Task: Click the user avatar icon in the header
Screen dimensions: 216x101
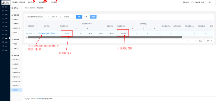Action: 193,2
